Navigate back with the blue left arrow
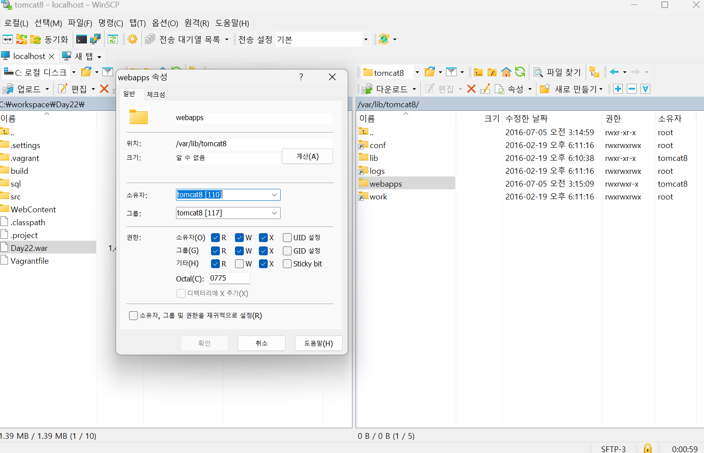Screen dimensions: 704x453 point(614,72)
